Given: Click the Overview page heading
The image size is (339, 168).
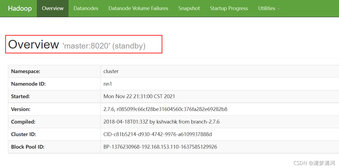Looking at the screenshot, I should [x=34, y=44].
